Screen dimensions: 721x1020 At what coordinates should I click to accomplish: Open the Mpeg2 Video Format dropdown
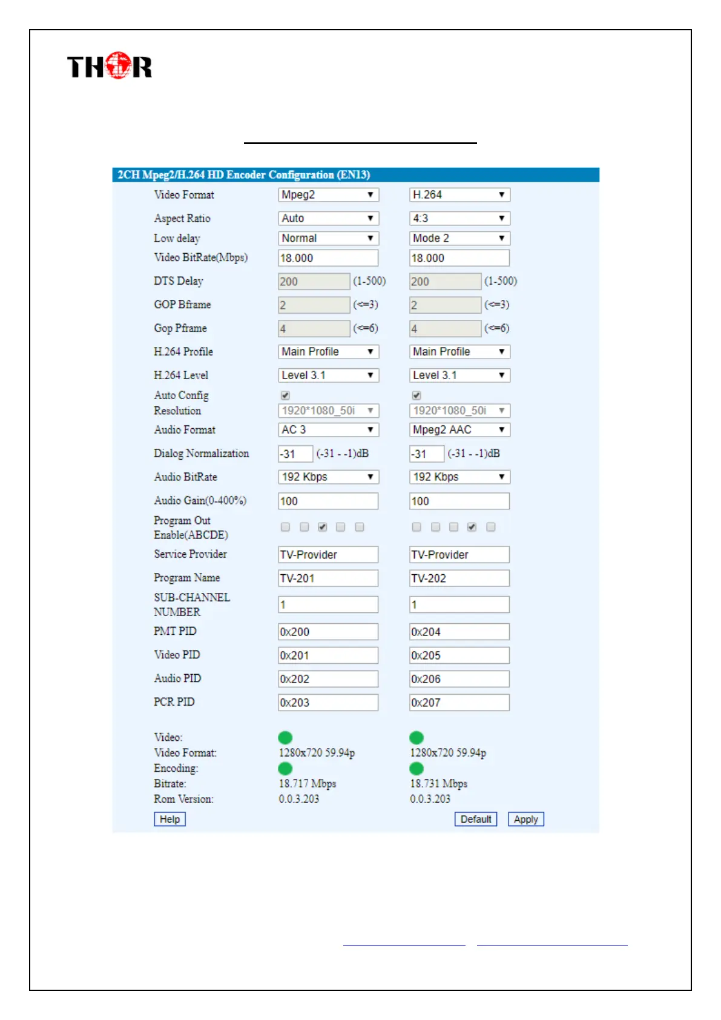328,195
